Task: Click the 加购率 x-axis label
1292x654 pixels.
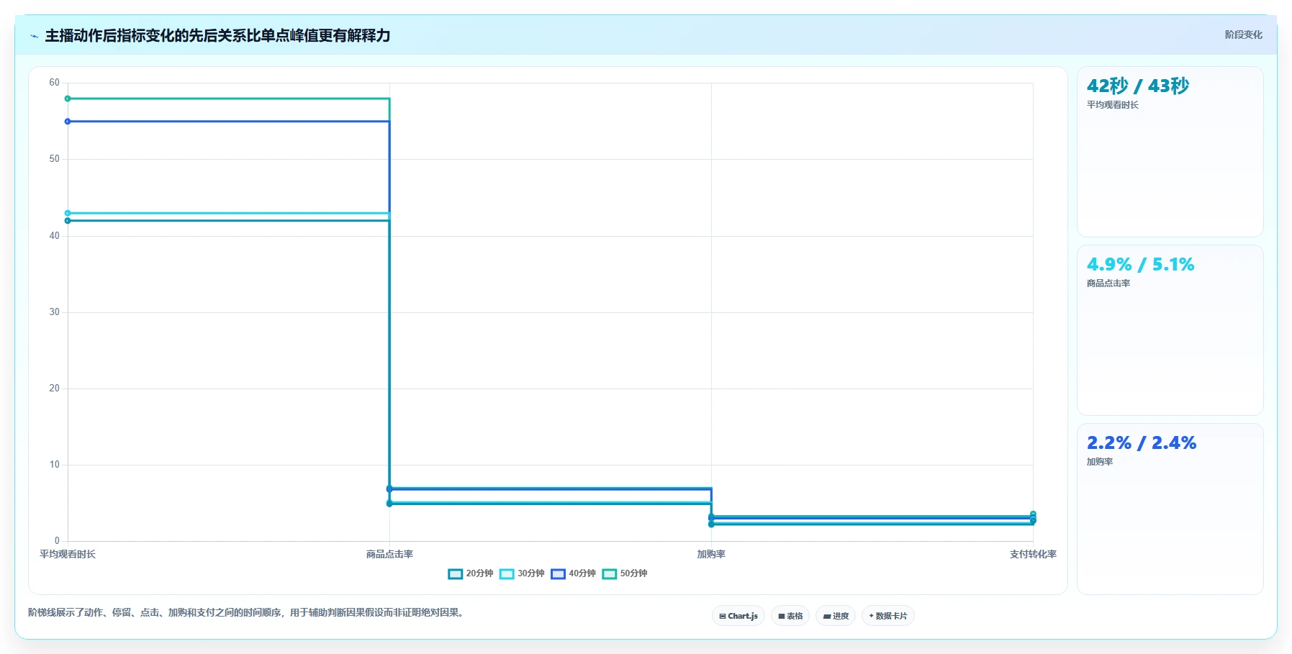Action: (x=711, y=554)
